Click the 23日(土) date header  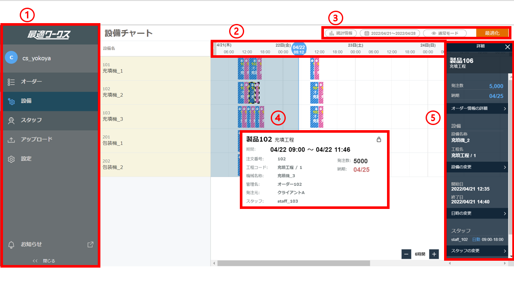(x=355, y=45)
